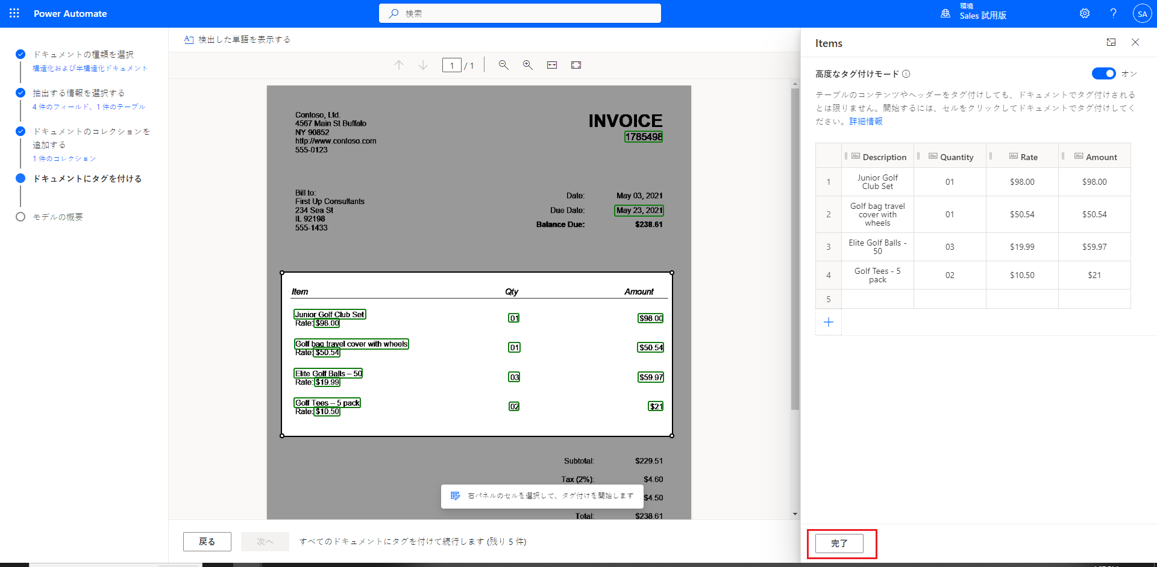Open the model summary step
1157x567 pixels.
58,217
